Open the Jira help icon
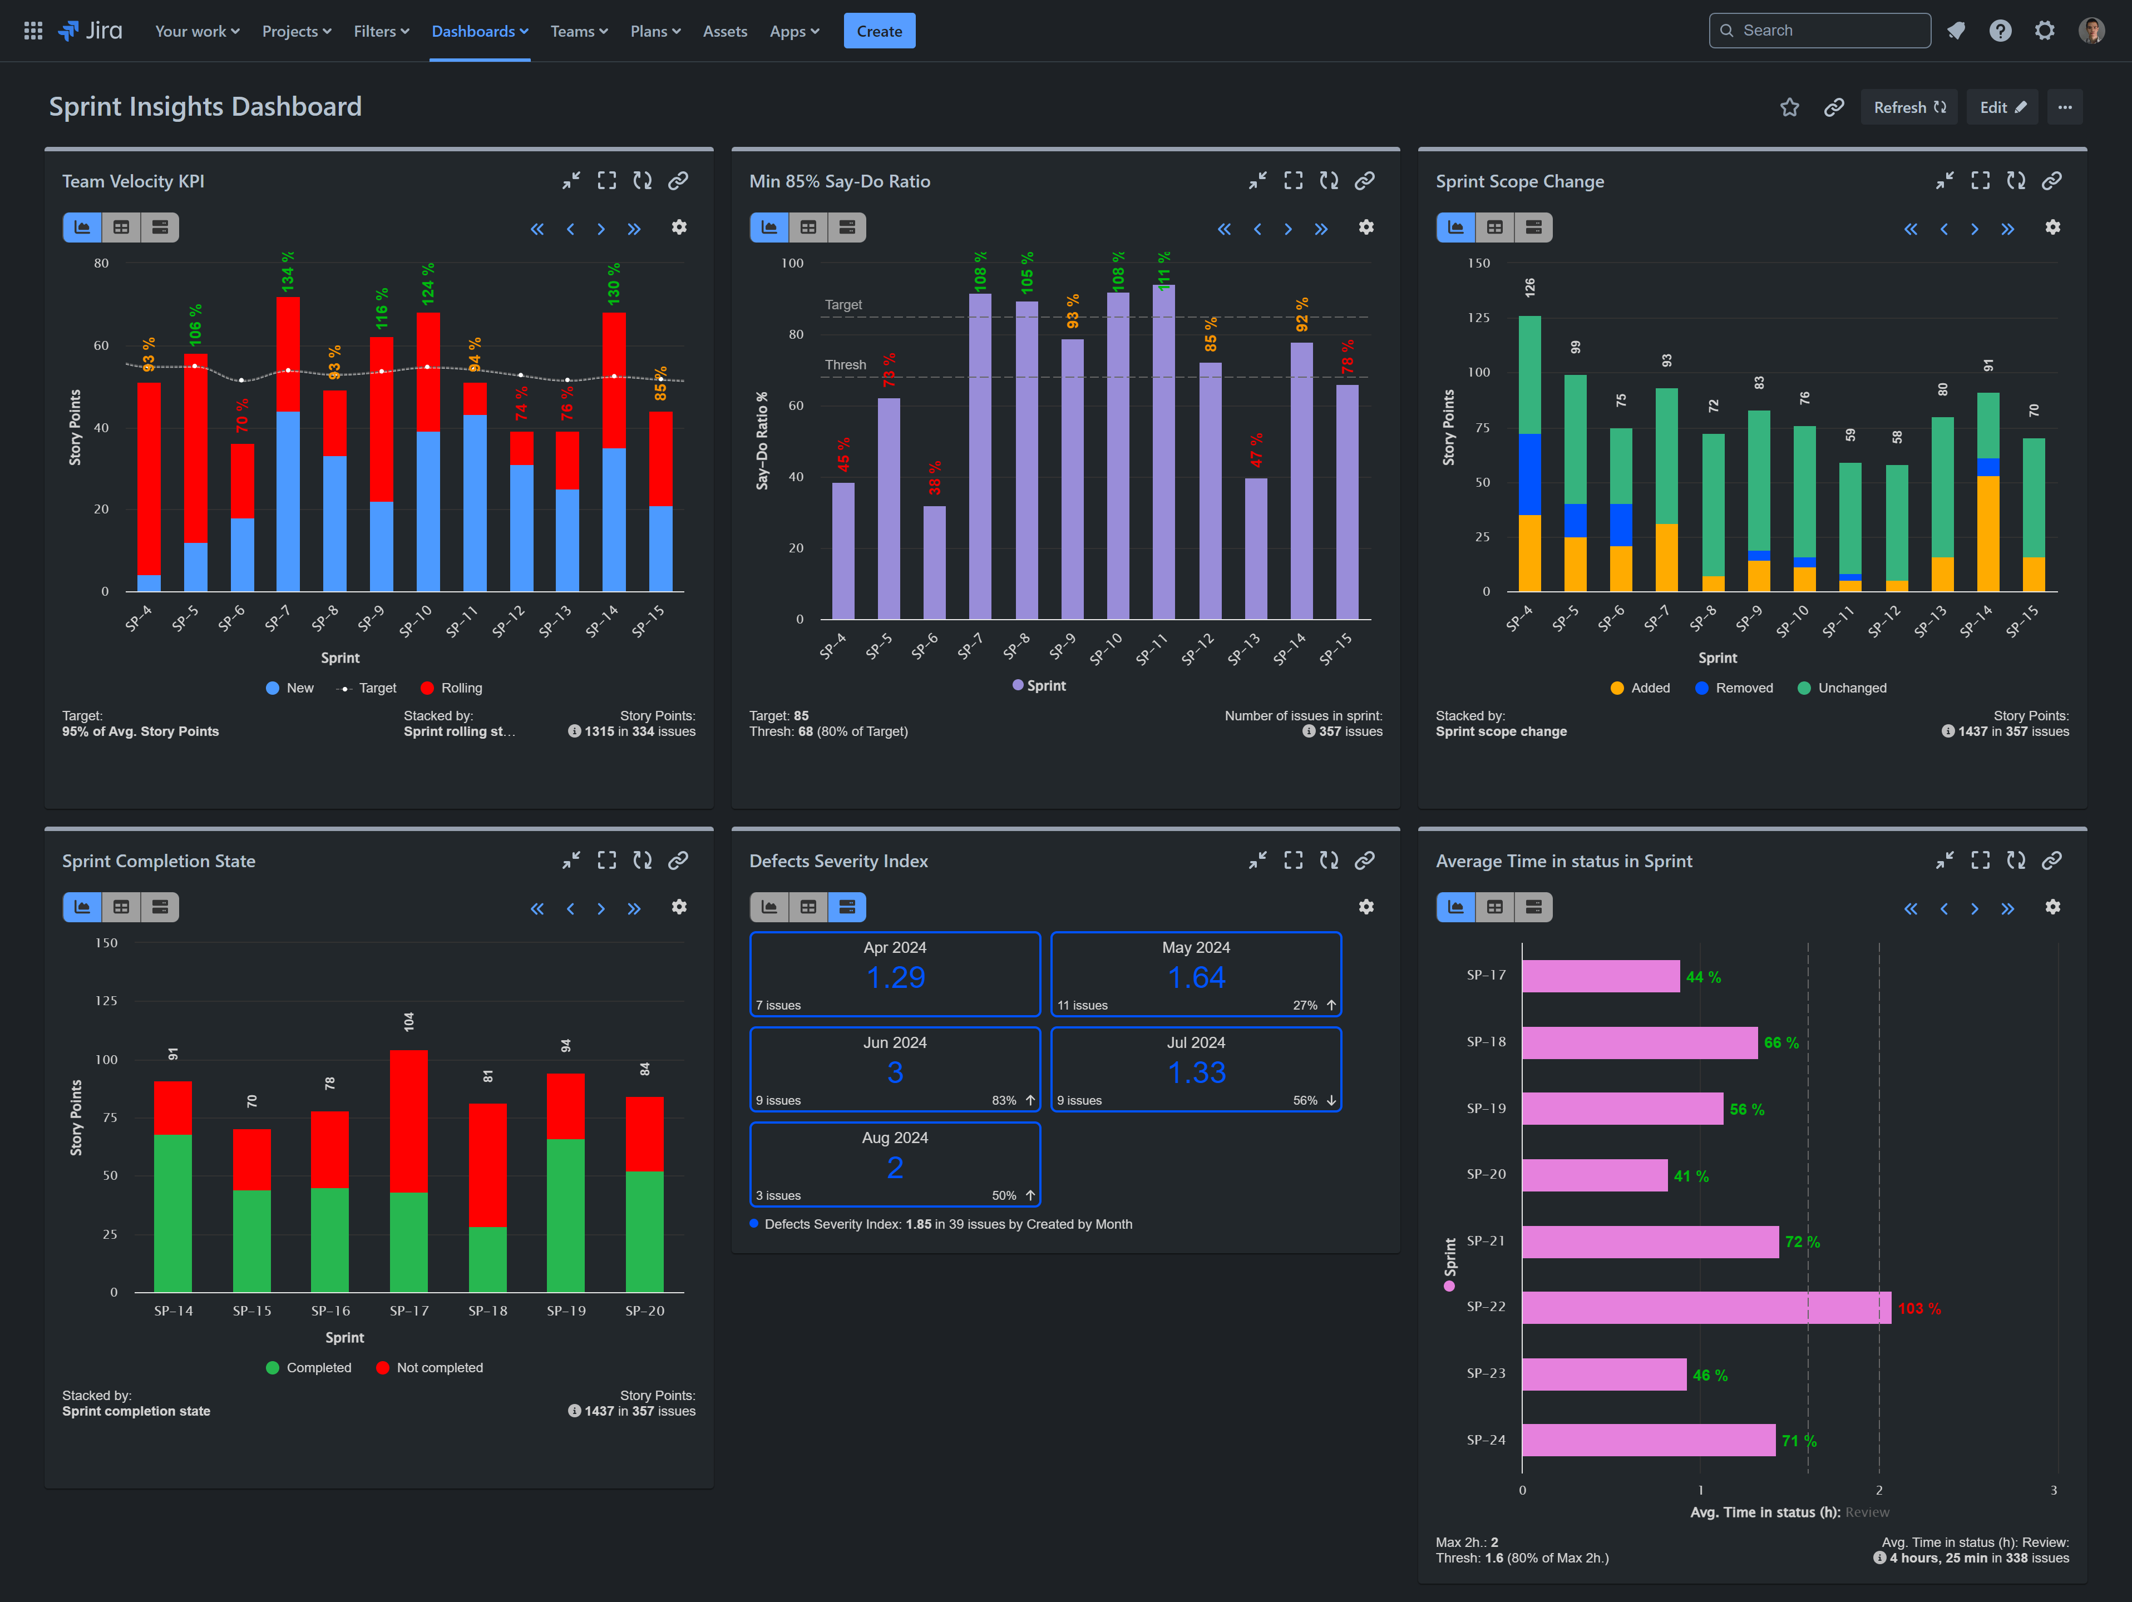Image resolution: width=2132 pixels, height=1602 pixels. click(x=2000, y=30)
